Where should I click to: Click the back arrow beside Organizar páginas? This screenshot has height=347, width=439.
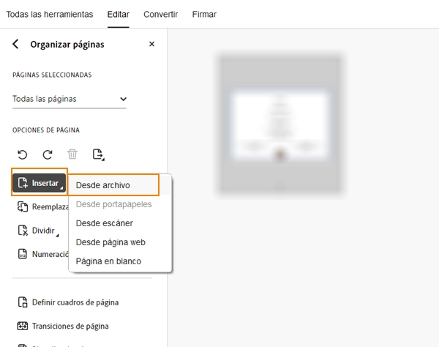16,44
